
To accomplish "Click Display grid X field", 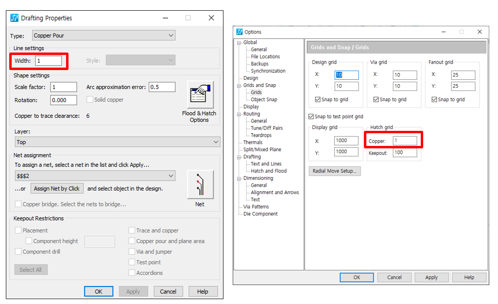I will coord(346,141).
